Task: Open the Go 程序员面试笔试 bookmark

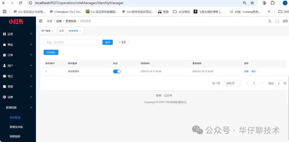Action: tap(138, 11)
